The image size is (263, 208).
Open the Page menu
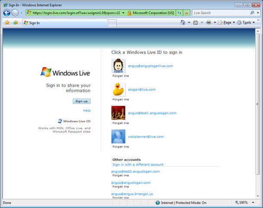(x=226, y=23)
